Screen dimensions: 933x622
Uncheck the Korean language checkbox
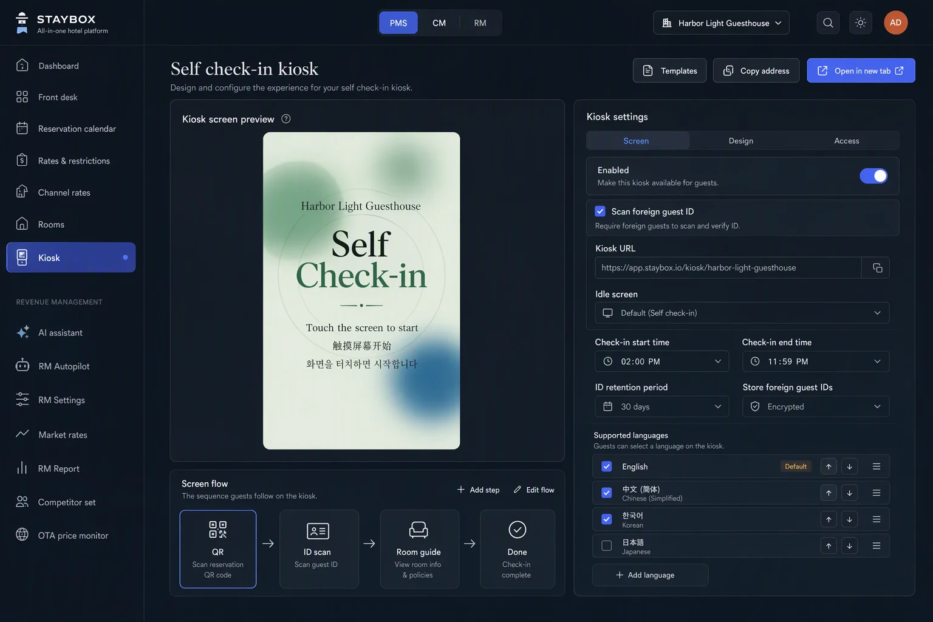coord(606,519)
